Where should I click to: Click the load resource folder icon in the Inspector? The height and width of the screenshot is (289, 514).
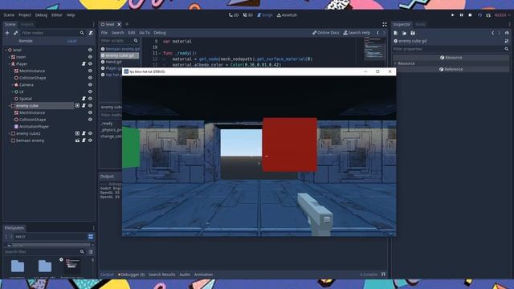404,33
